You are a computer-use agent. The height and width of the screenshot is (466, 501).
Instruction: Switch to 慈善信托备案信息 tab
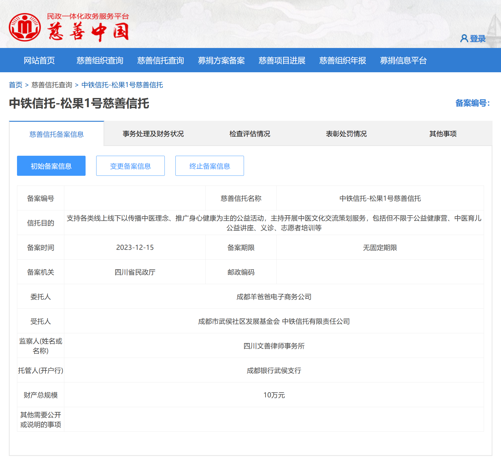tap(56, 134)
